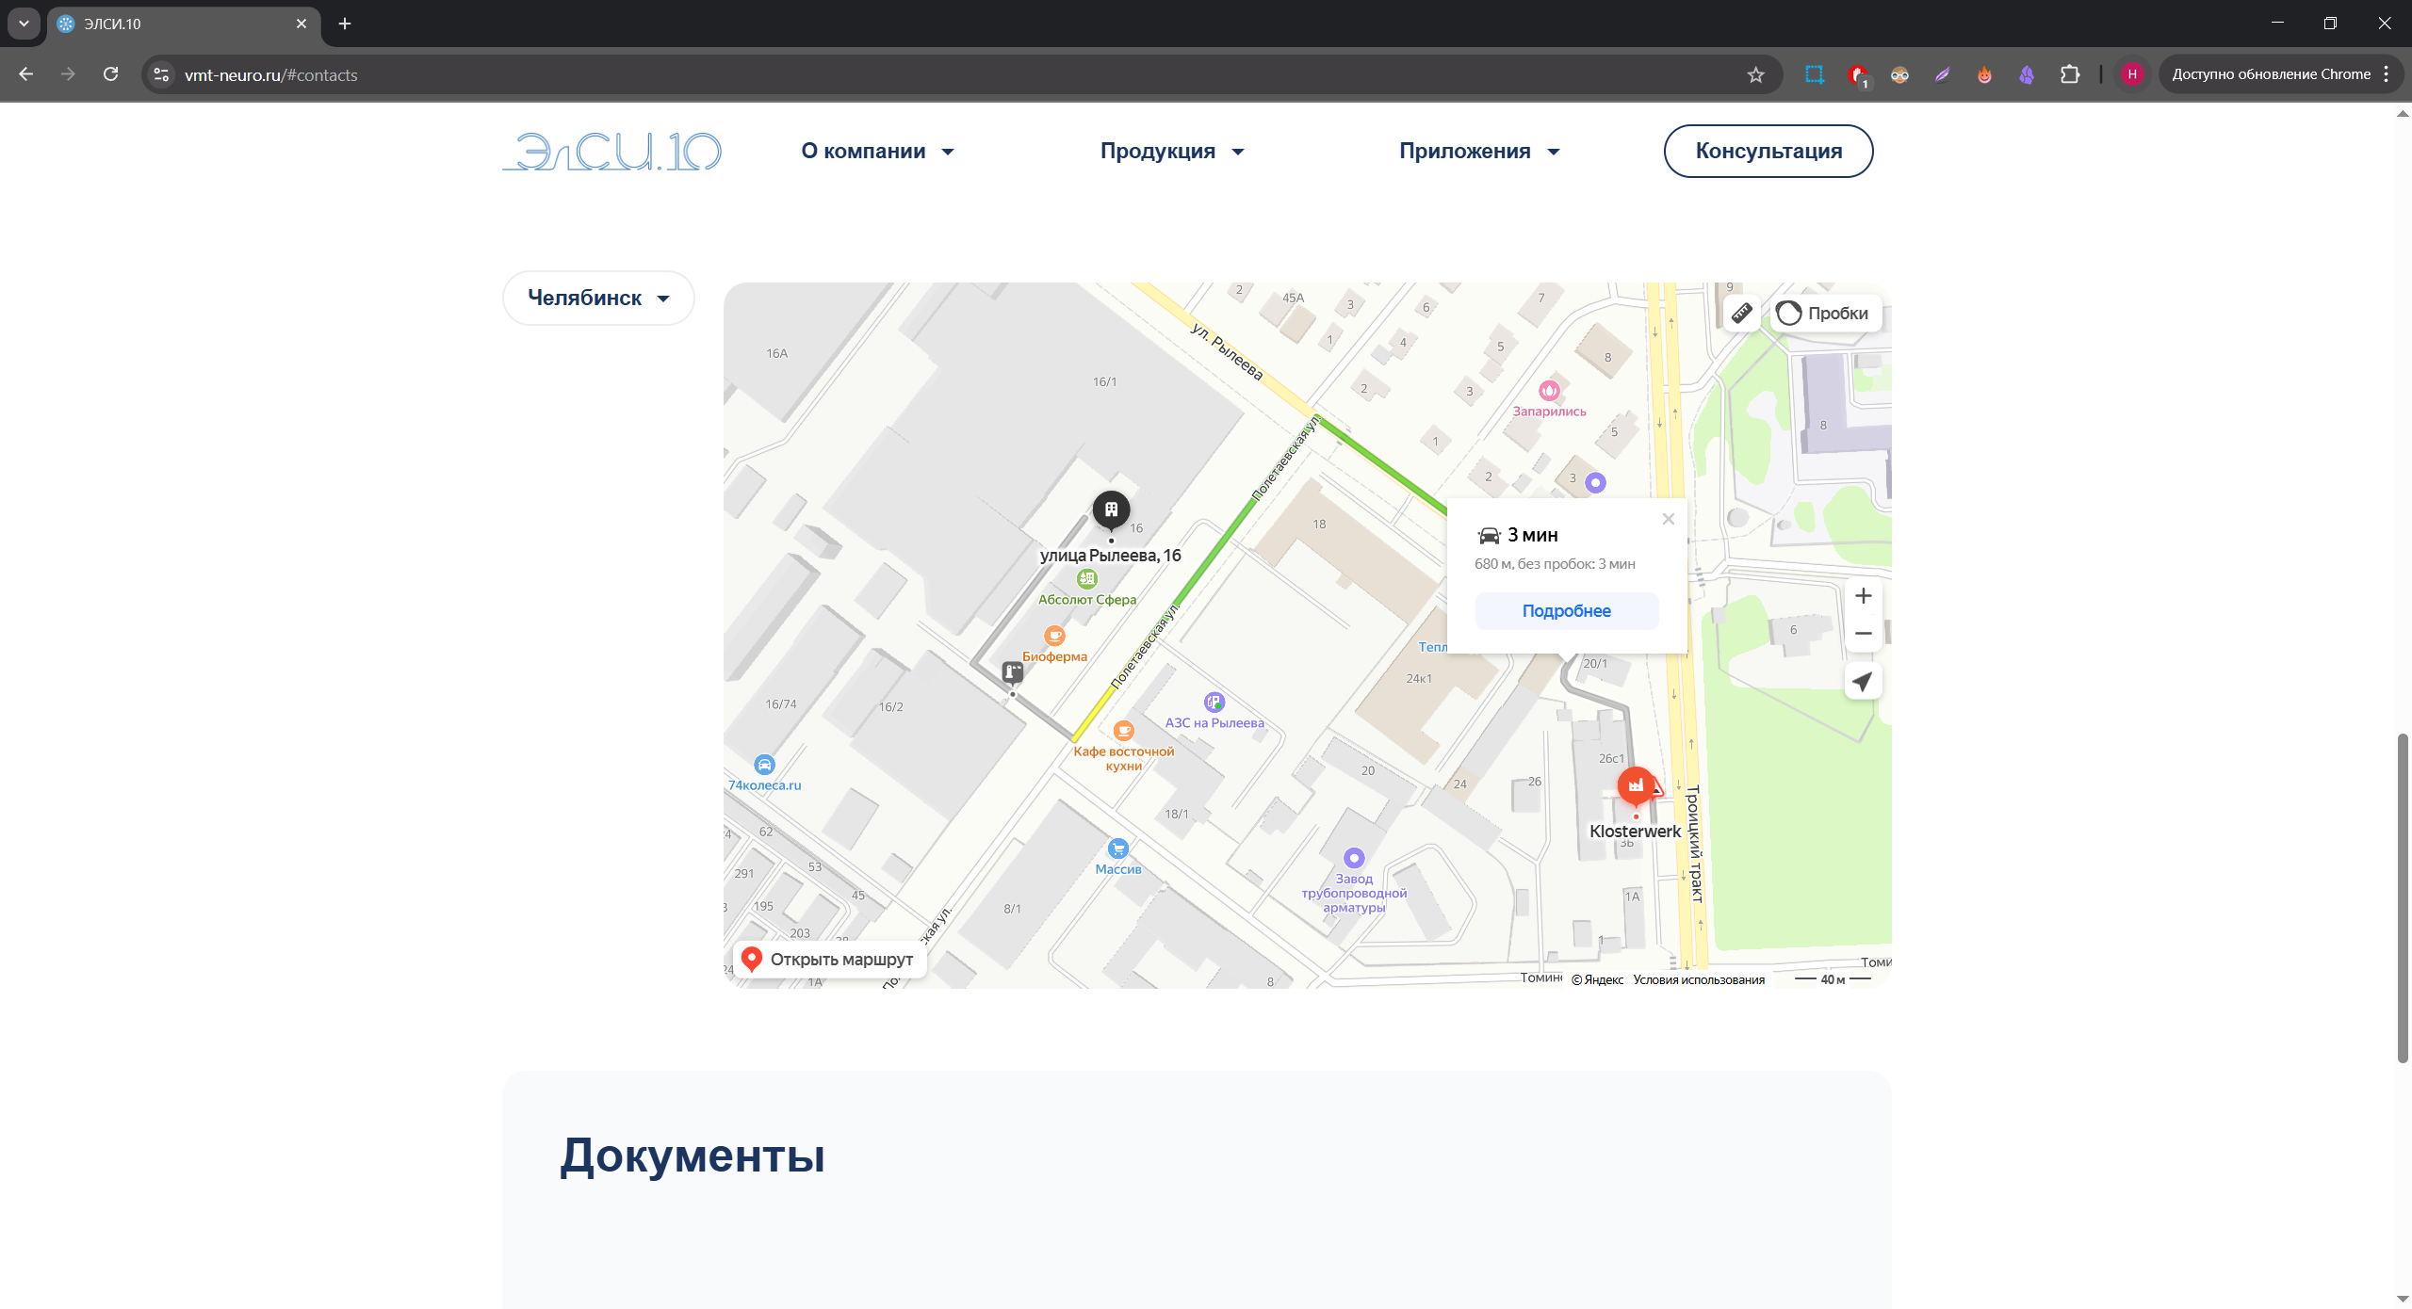Close the ЭЛСИ.10 tab
2412x1309 pixels.
pyautogui.click(x=301, y=24)
